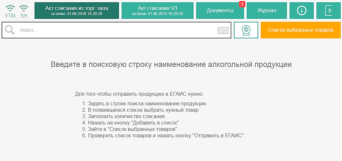This screenshot has width=342, height=161.
Task: Switch to Акт списания из торг. зала tab
Action: (76, 11)
